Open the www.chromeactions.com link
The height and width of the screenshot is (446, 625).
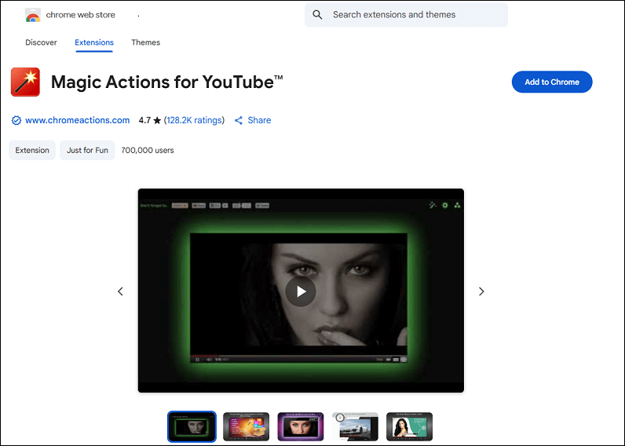point(77,120)
